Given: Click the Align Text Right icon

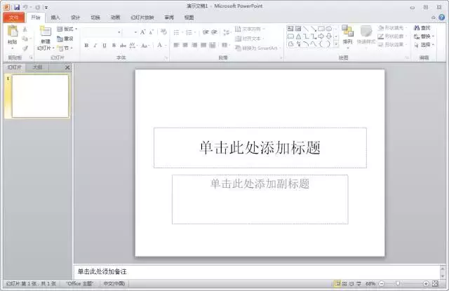Looking at the screenshot, I should point(194,45).
